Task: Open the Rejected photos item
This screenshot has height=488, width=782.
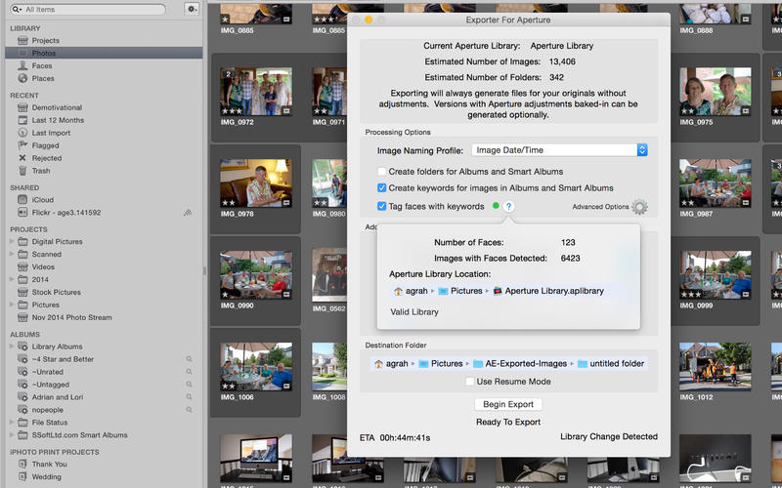Action: click(x=46, y=158)
